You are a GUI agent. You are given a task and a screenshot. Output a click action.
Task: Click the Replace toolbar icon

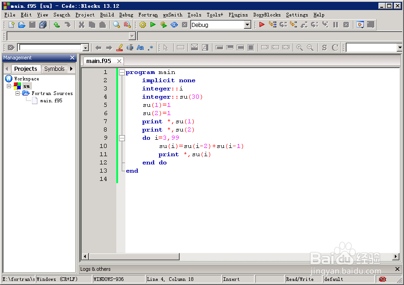coord(127,25)
